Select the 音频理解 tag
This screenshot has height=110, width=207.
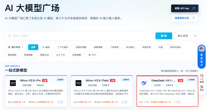point(77,55)
